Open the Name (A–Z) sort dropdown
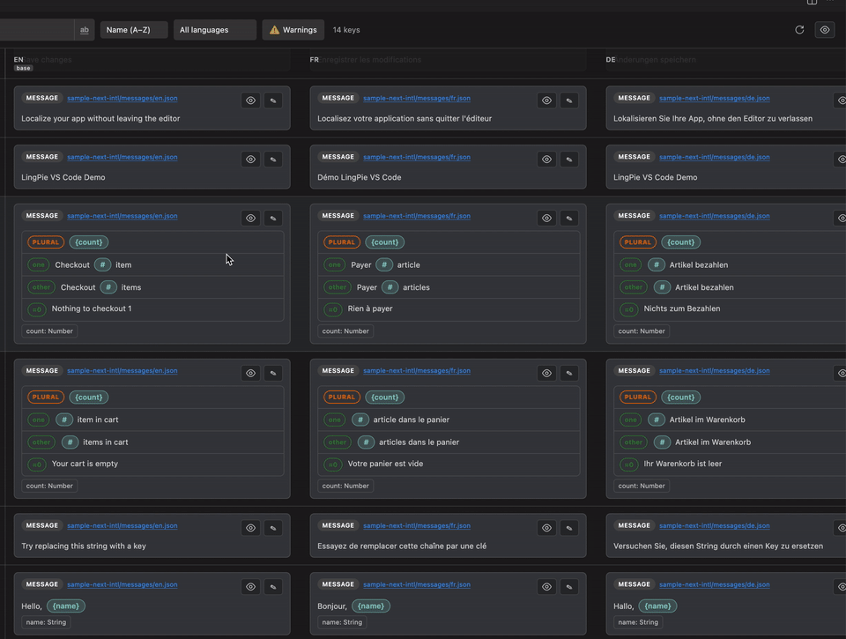Viewport: 846px width, 639px height. click(x=134, y=30)
